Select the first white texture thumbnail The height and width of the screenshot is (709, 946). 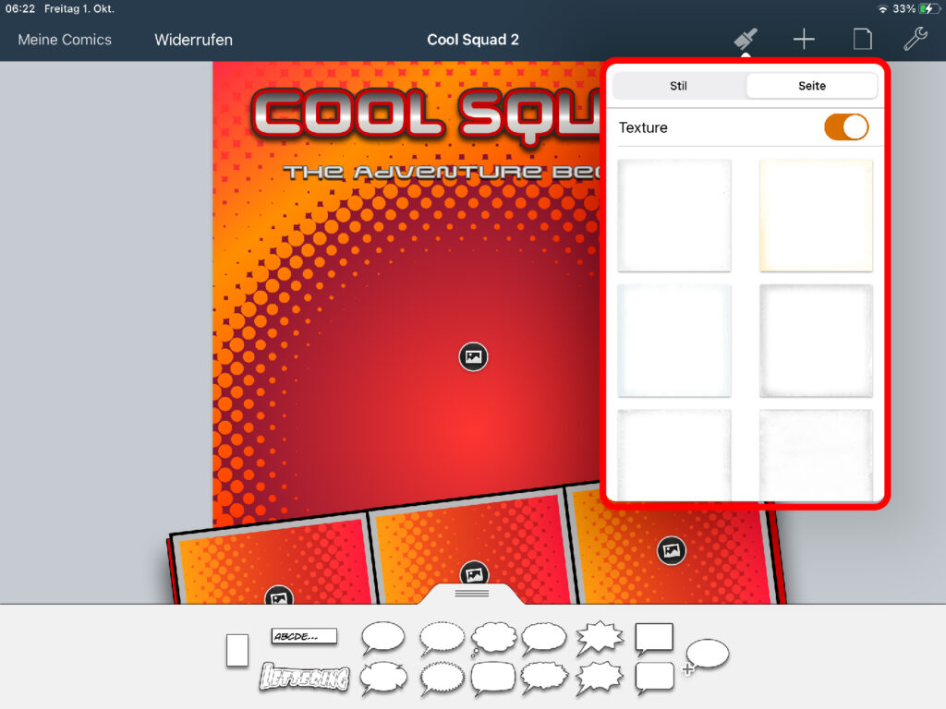click(674, 215)
